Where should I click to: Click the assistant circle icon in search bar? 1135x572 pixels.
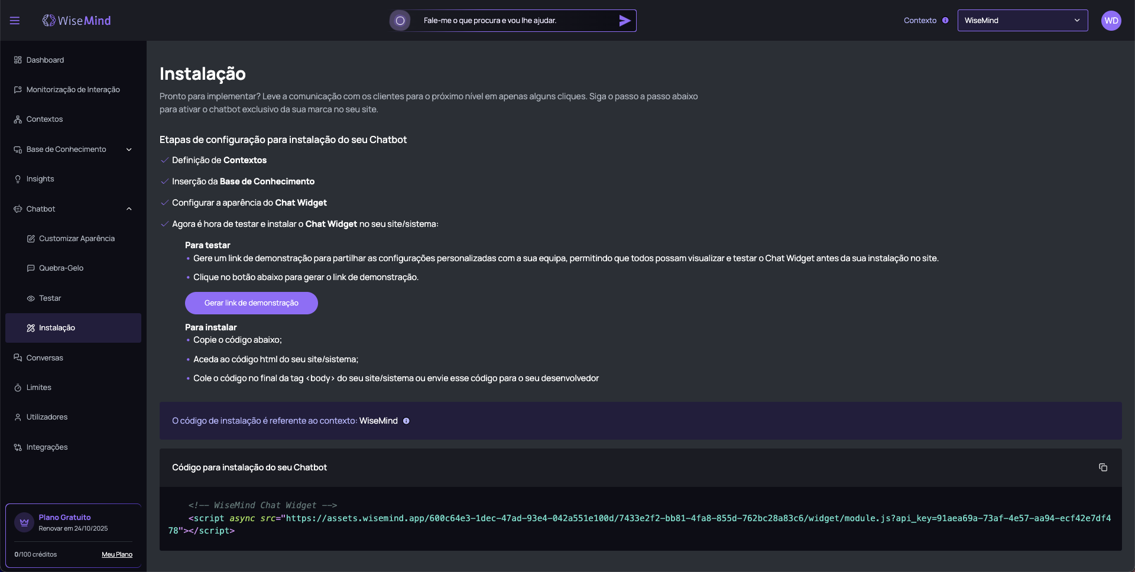coord(400,21)
